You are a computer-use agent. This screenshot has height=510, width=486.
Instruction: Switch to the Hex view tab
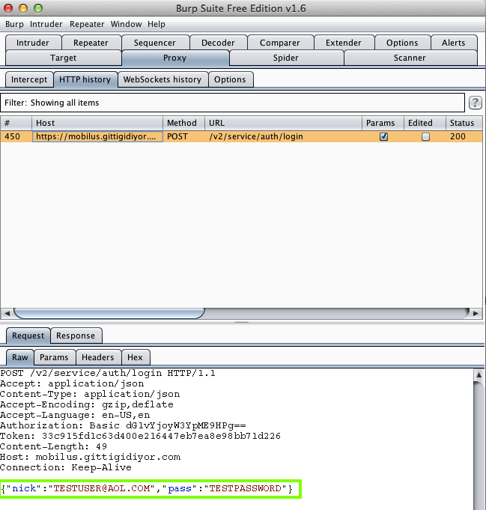(x=135, y=357)
